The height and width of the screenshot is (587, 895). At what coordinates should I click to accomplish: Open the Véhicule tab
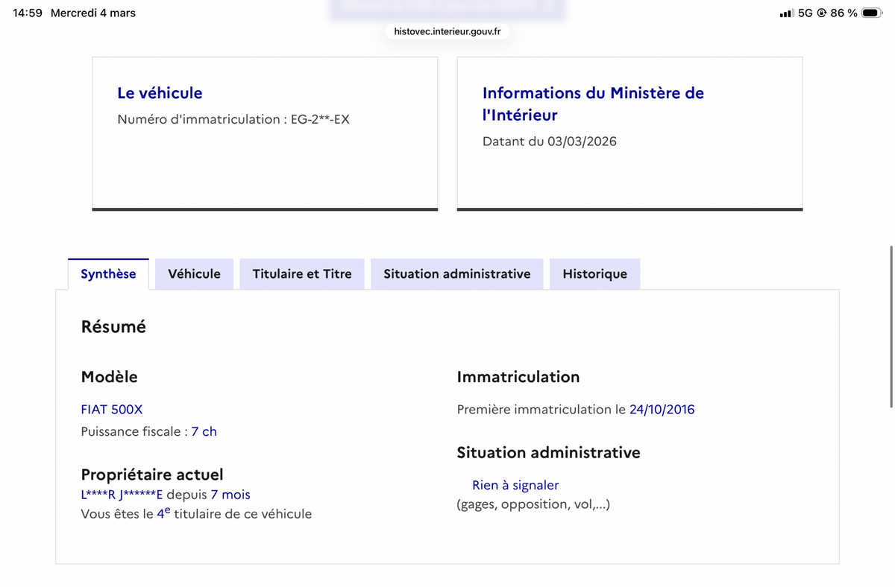194,274
